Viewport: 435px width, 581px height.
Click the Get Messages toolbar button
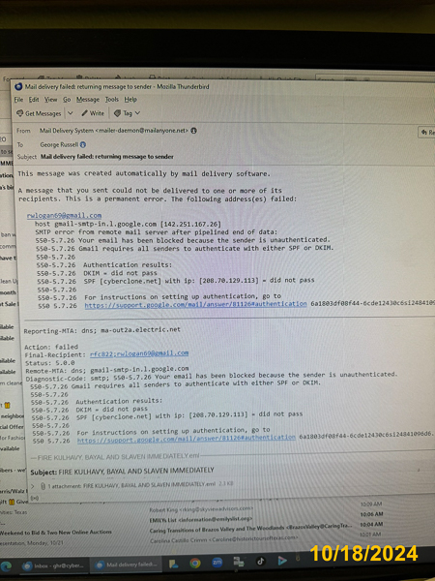click(39, 113)
